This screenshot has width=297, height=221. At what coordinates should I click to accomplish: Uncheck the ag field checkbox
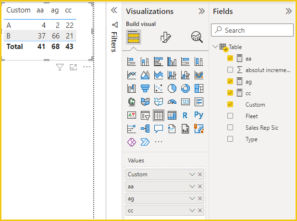click(x=230, y=81)
